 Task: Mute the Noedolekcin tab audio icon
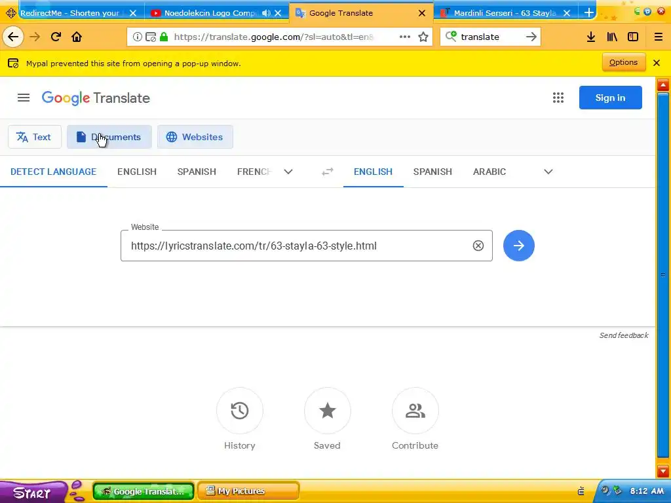click(x=266, y=13)
